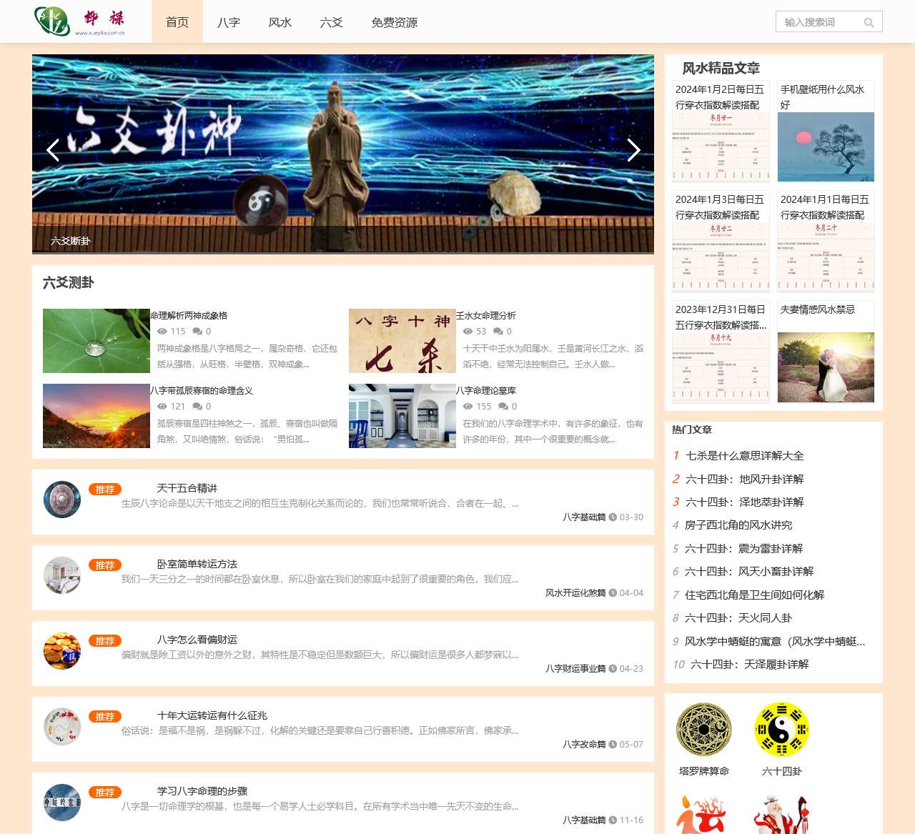Open the 八字 menu item
The width and height of the screenshot is (915, 834).
click(229, 21)
